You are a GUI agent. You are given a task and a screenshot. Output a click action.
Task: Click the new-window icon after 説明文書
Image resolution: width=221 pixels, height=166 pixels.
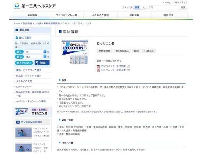[x=129, y=70]
